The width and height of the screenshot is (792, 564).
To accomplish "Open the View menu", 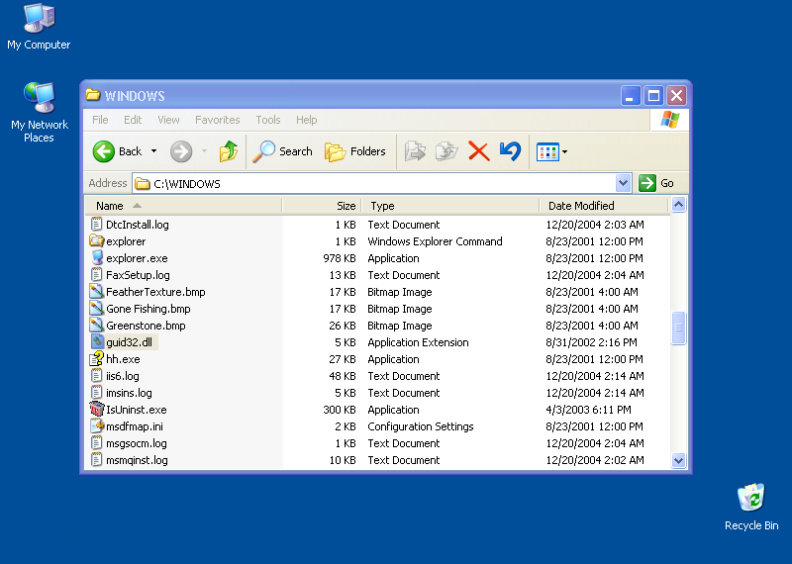I will coord(168,120).
